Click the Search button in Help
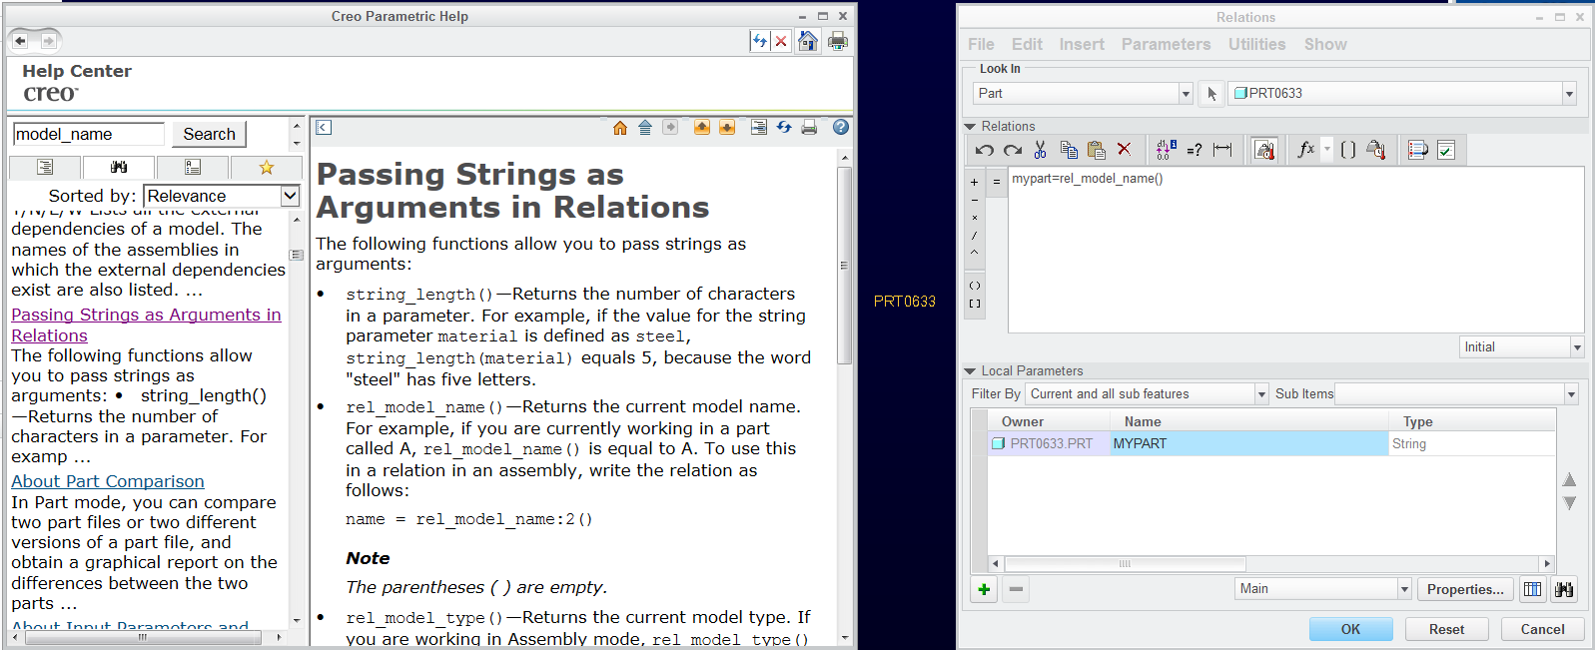 click(210, 134)
